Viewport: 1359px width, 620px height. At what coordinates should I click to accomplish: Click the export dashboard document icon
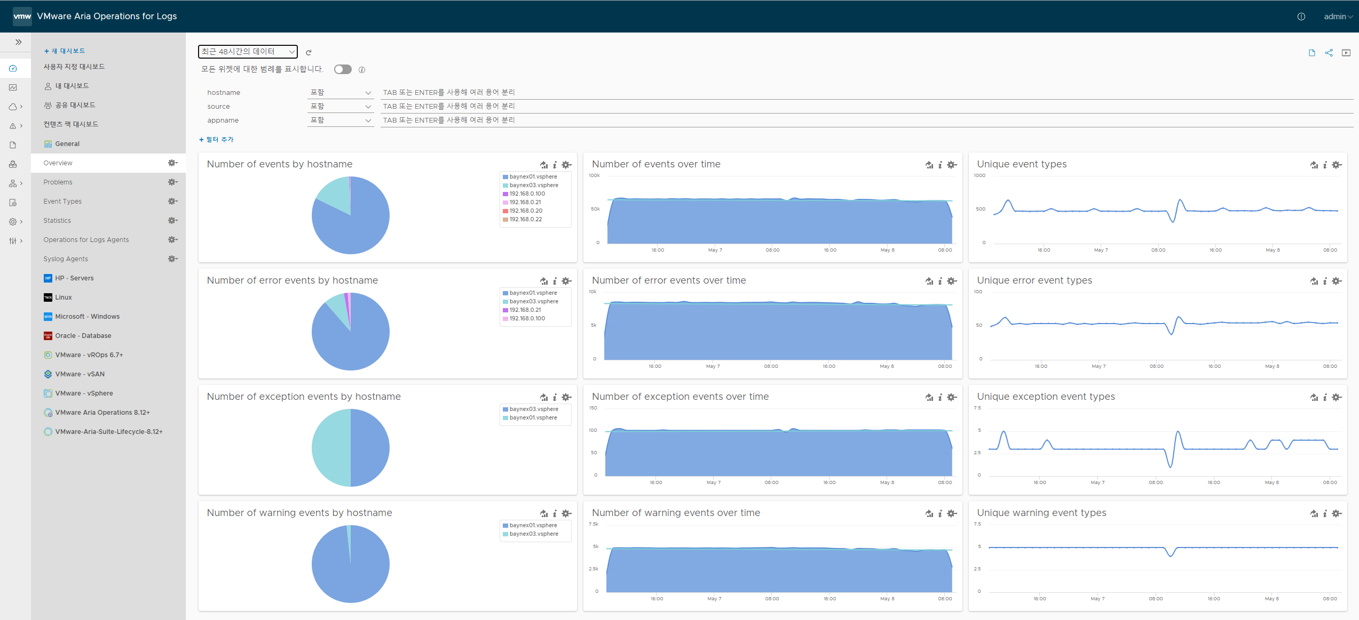click(1311, 53)
